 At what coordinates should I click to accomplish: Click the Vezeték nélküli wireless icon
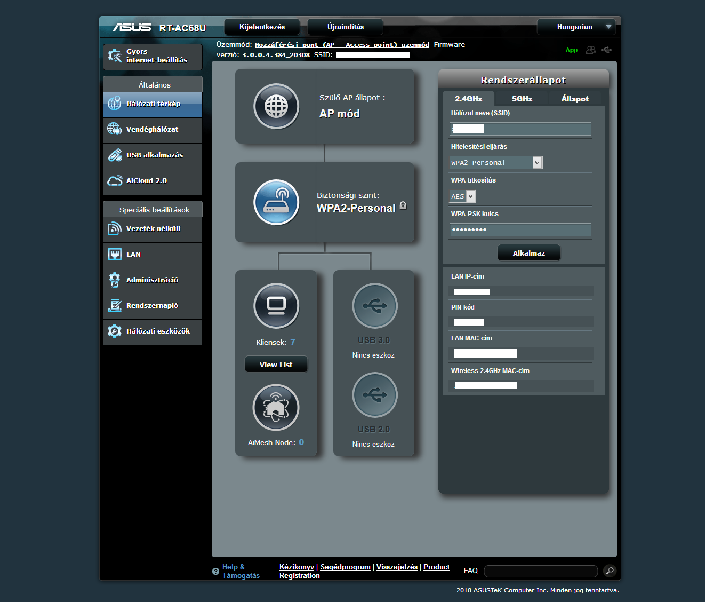tap(115, 228)
